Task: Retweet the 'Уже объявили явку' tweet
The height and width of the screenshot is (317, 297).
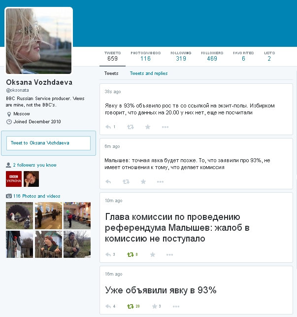Action: [x=130, y=306]
